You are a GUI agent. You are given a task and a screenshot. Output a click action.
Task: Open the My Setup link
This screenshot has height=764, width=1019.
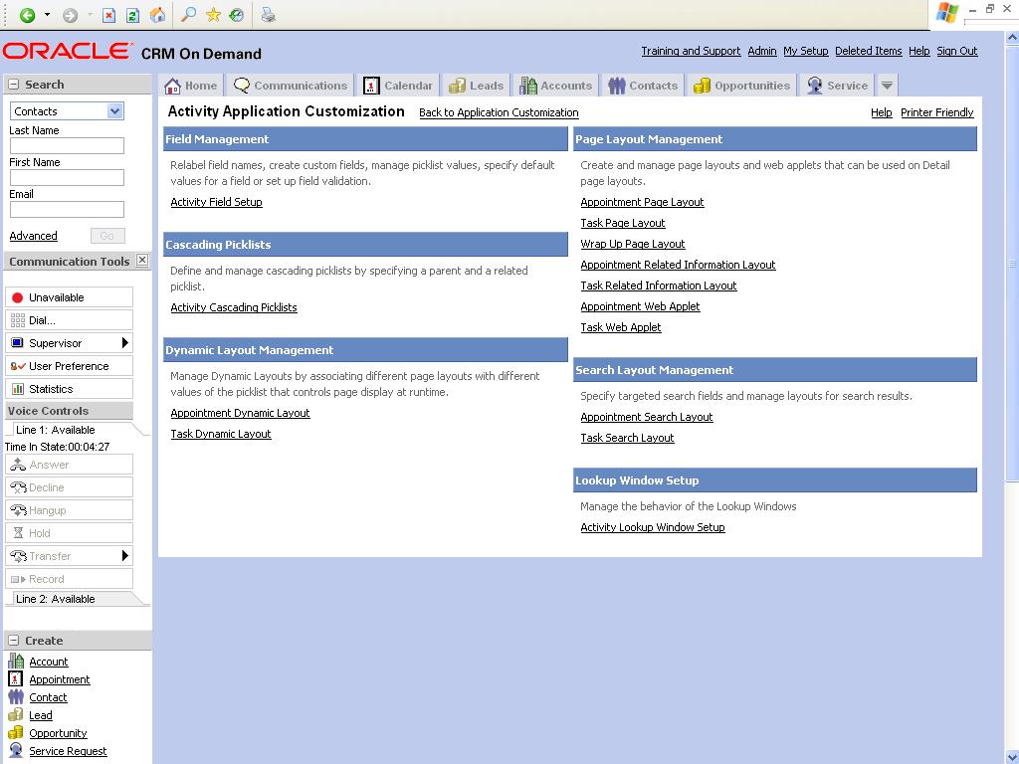point(806,51)
